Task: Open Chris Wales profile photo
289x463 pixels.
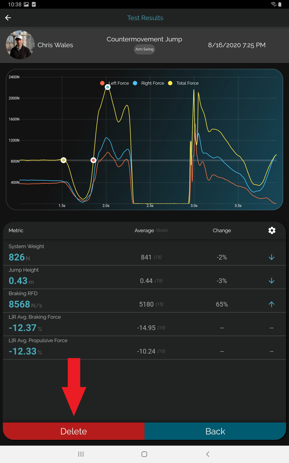Action: click(x=20, y=45)
